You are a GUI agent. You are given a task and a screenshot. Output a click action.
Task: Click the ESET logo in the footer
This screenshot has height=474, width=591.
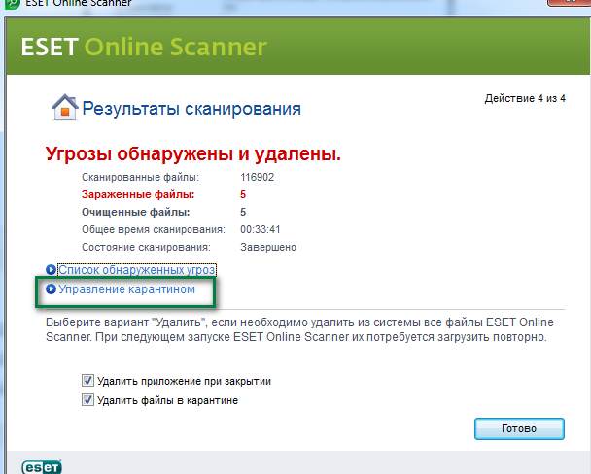pos(42,467)
